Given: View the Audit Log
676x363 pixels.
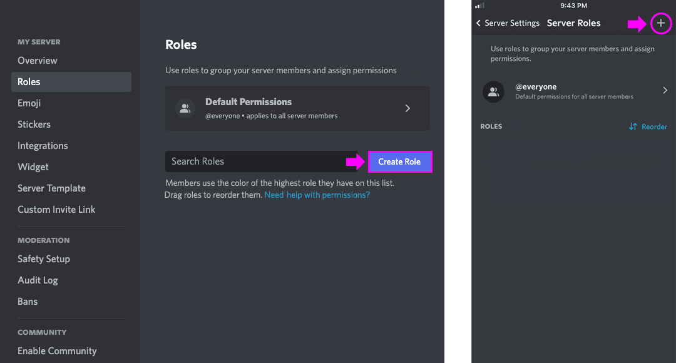Looking at the screenshot, I should tap(38, 280).
